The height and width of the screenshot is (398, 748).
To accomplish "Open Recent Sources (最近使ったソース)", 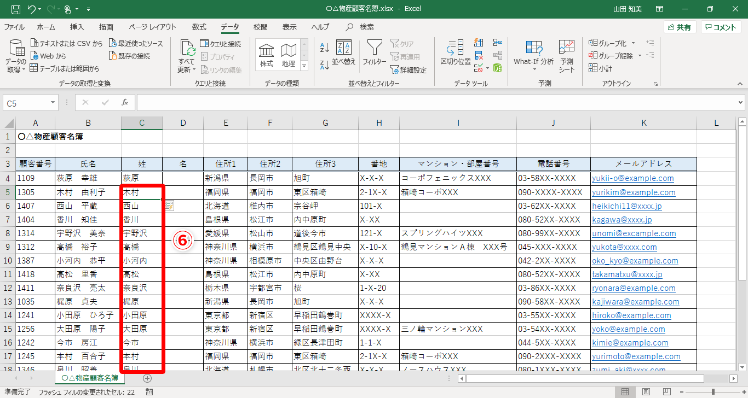I will 136,43.
